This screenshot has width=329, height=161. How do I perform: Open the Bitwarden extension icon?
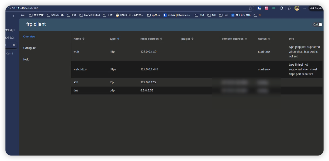[259, 8]
